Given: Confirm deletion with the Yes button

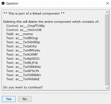Looking at the screenshot, I should pyautogui.click(x=9, y=99).
